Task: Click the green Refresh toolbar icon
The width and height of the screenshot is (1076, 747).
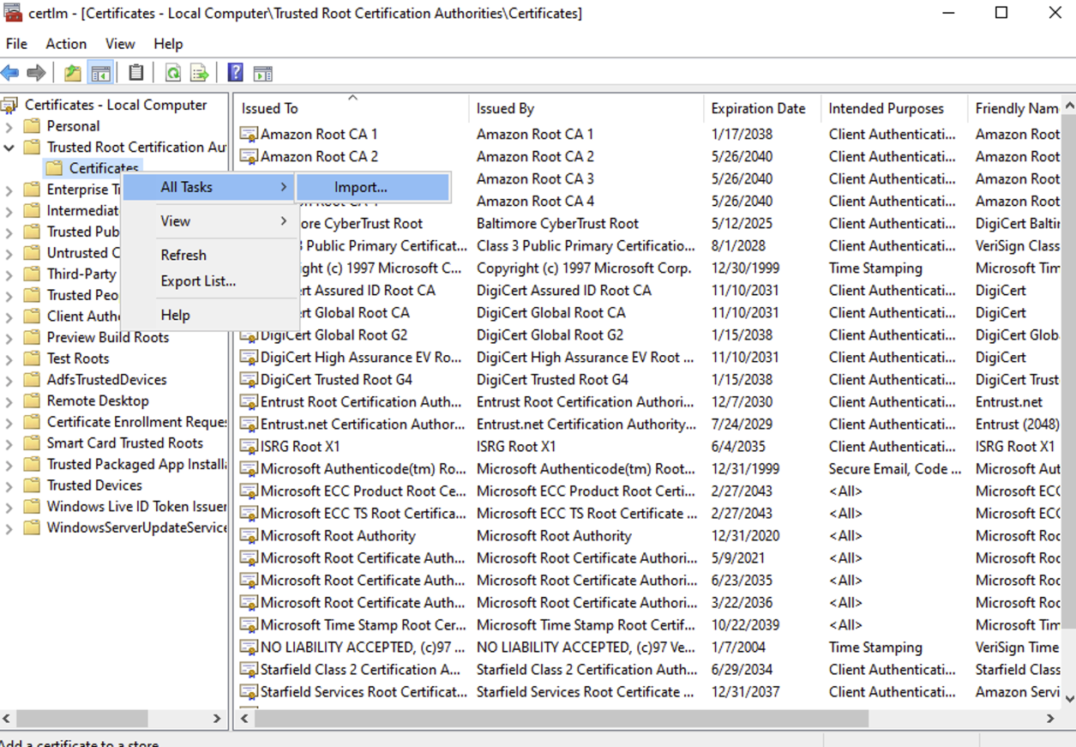Action: coord(173,74)
